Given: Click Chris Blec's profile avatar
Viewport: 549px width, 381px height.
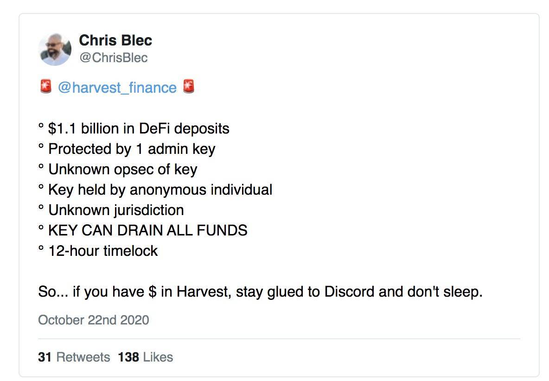Looking at the screenshot, I should pos(55,48).
